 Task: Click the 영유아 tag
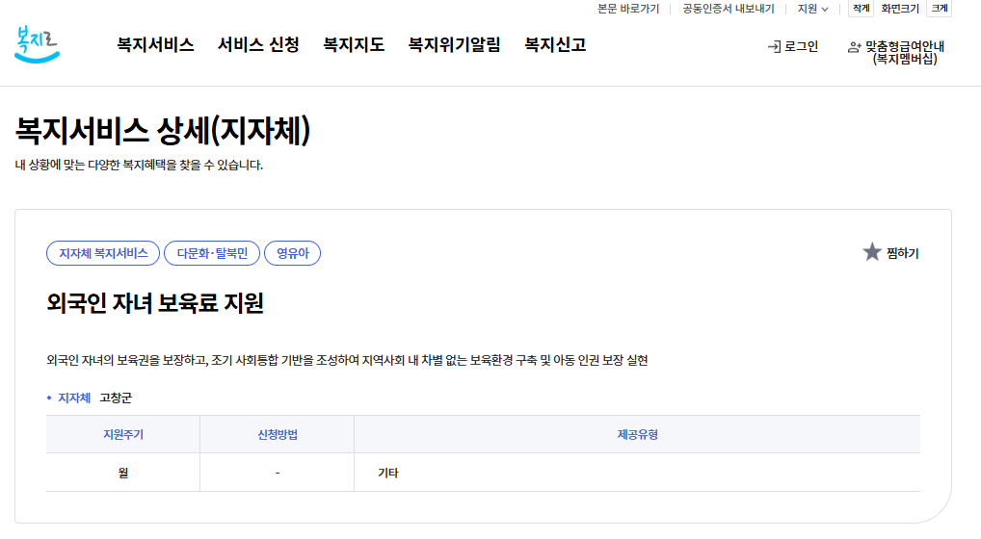292,253
